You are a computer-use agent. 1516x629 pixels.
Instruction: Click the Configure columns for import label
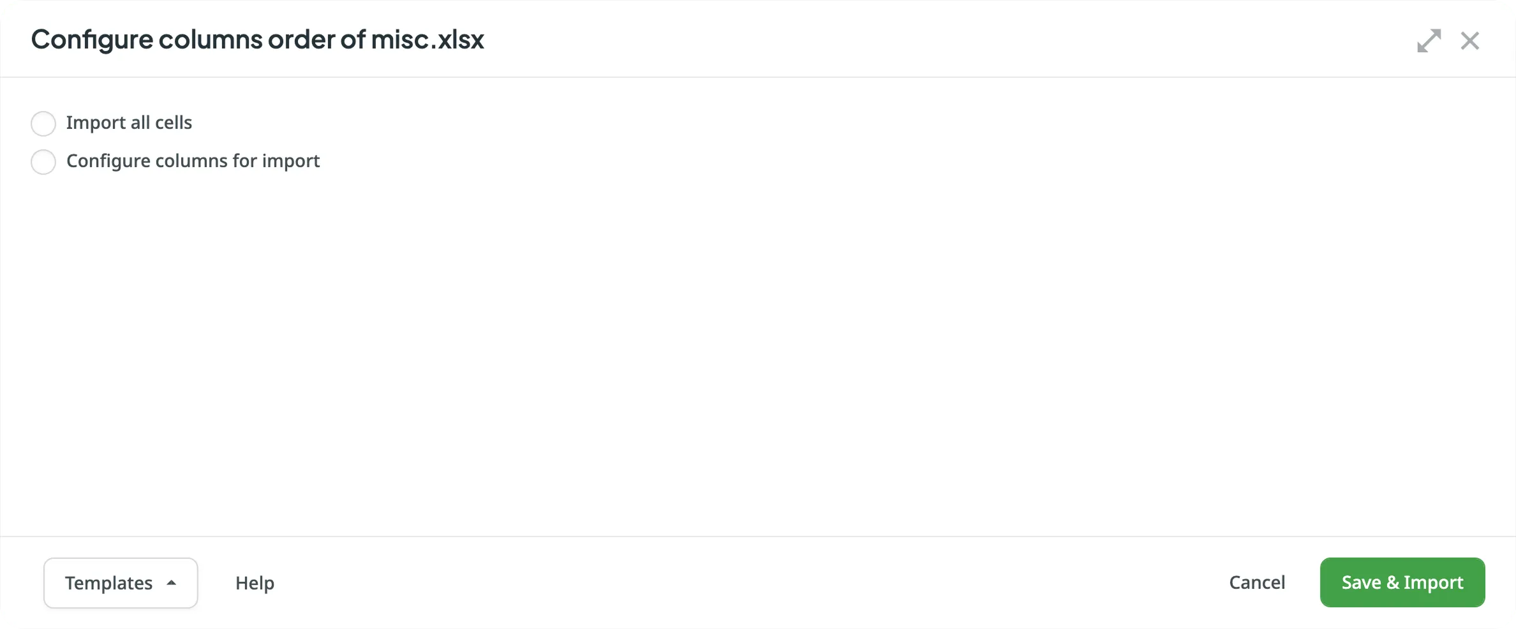coord(193,161)
